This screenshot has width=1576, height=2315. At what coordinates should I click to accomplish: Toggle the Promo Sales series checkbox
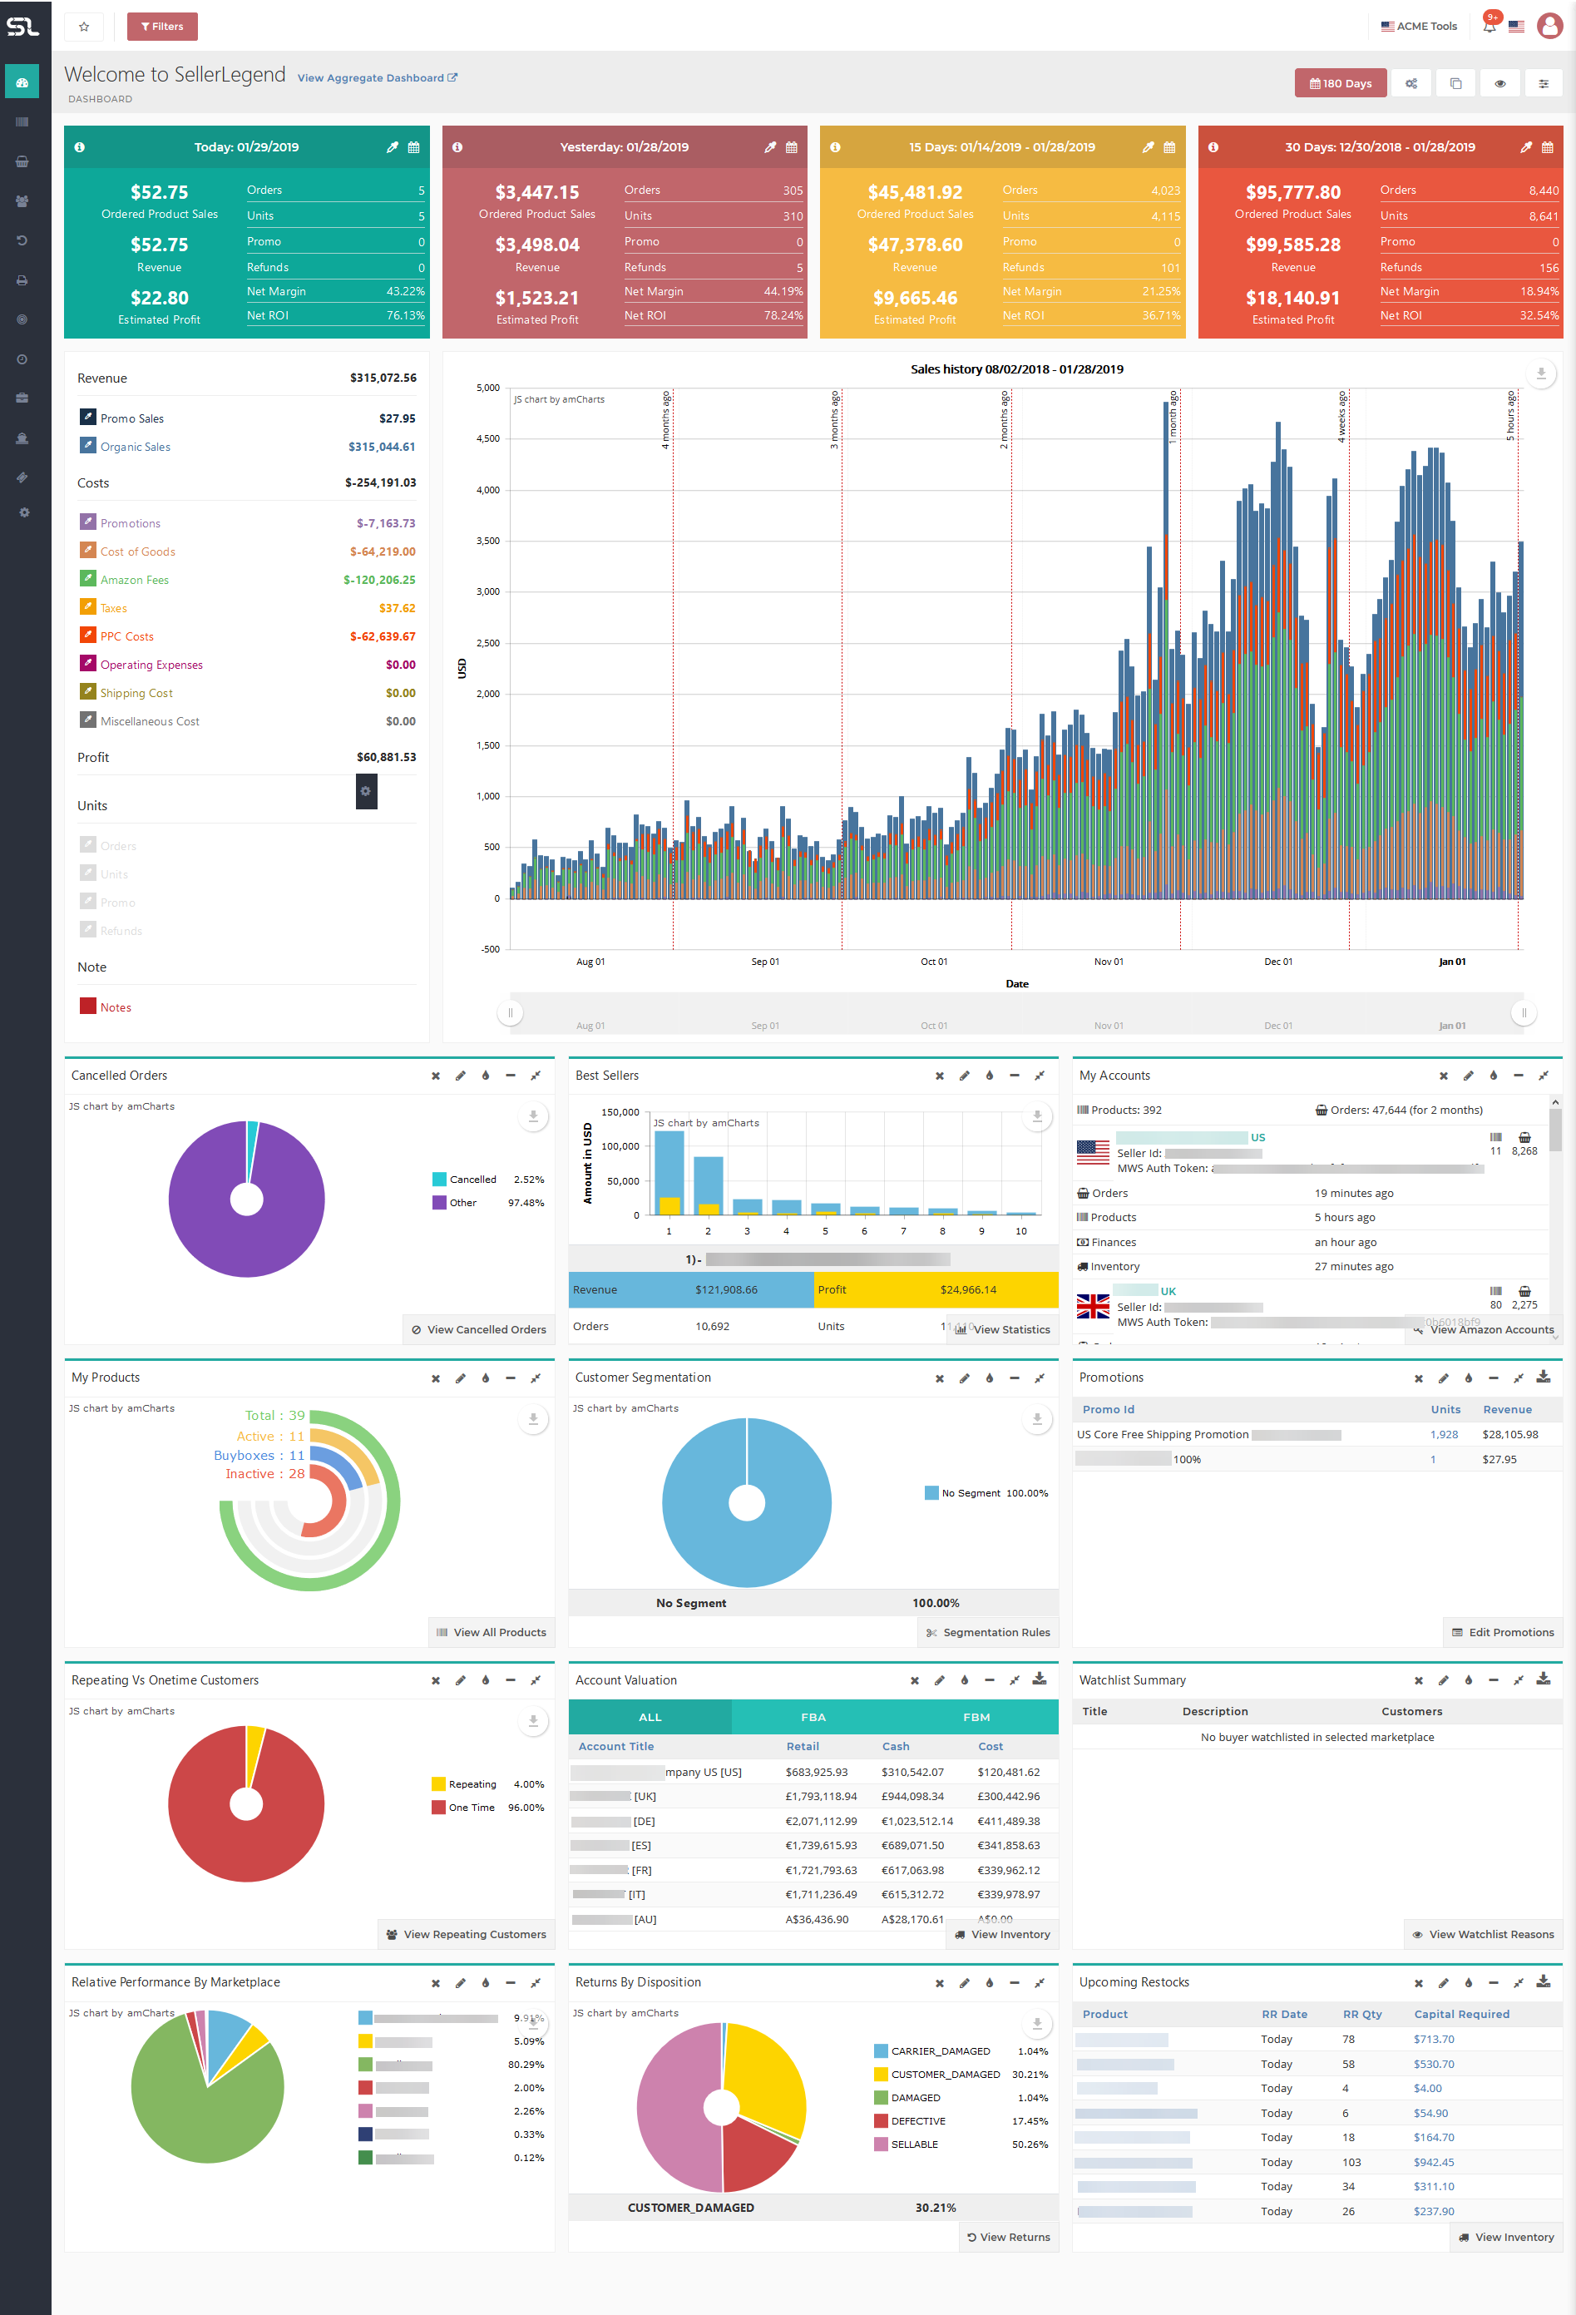(87, 418)
